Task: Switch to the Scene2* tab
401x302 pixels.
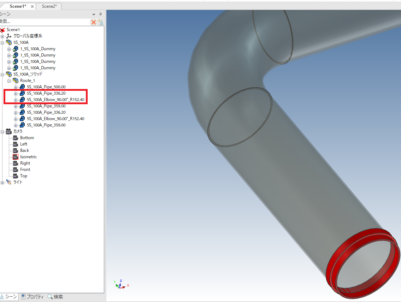Action: point(49,6)
